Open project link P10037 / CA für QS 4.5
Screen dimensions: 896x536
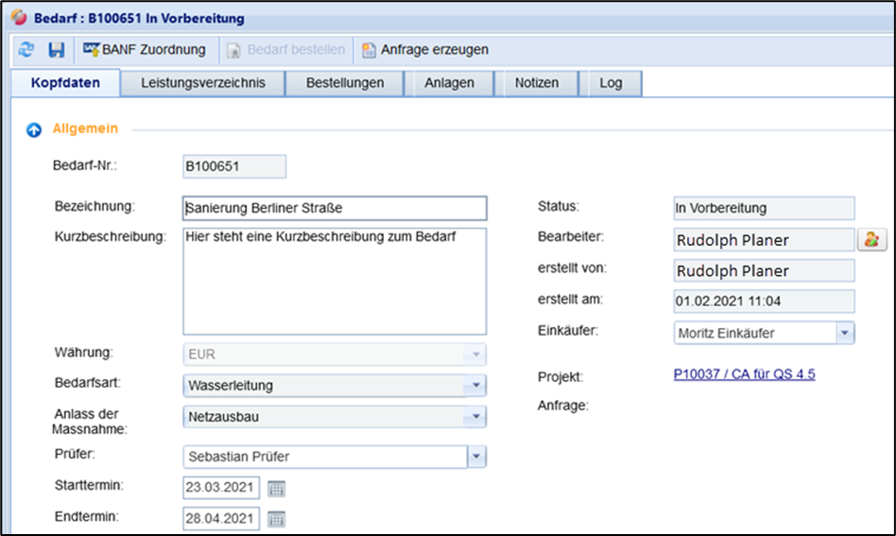[744, 374]
